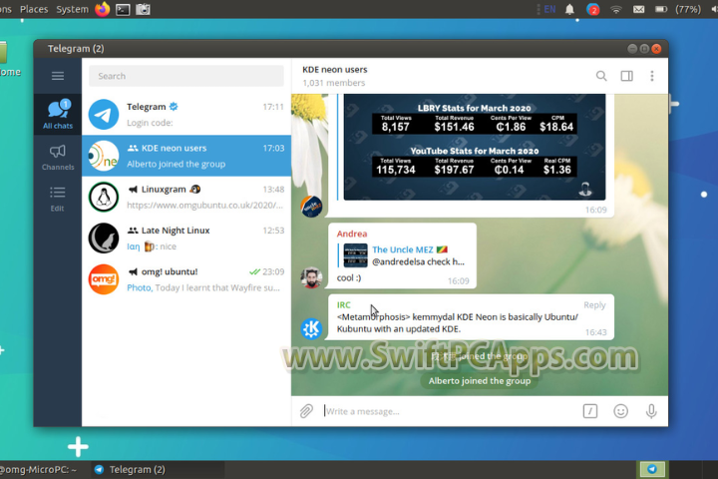This screenshot has width=718, height=479.
Task: Open the Places menu in top panel
Action: (x=34, y=9)
